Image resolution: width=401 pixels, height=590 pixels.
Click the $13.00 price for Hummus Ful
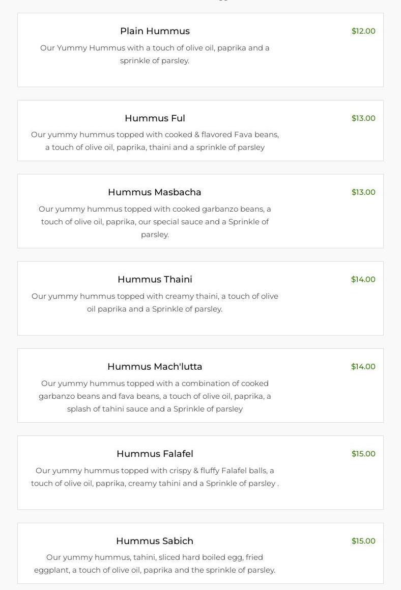point(363,118)
